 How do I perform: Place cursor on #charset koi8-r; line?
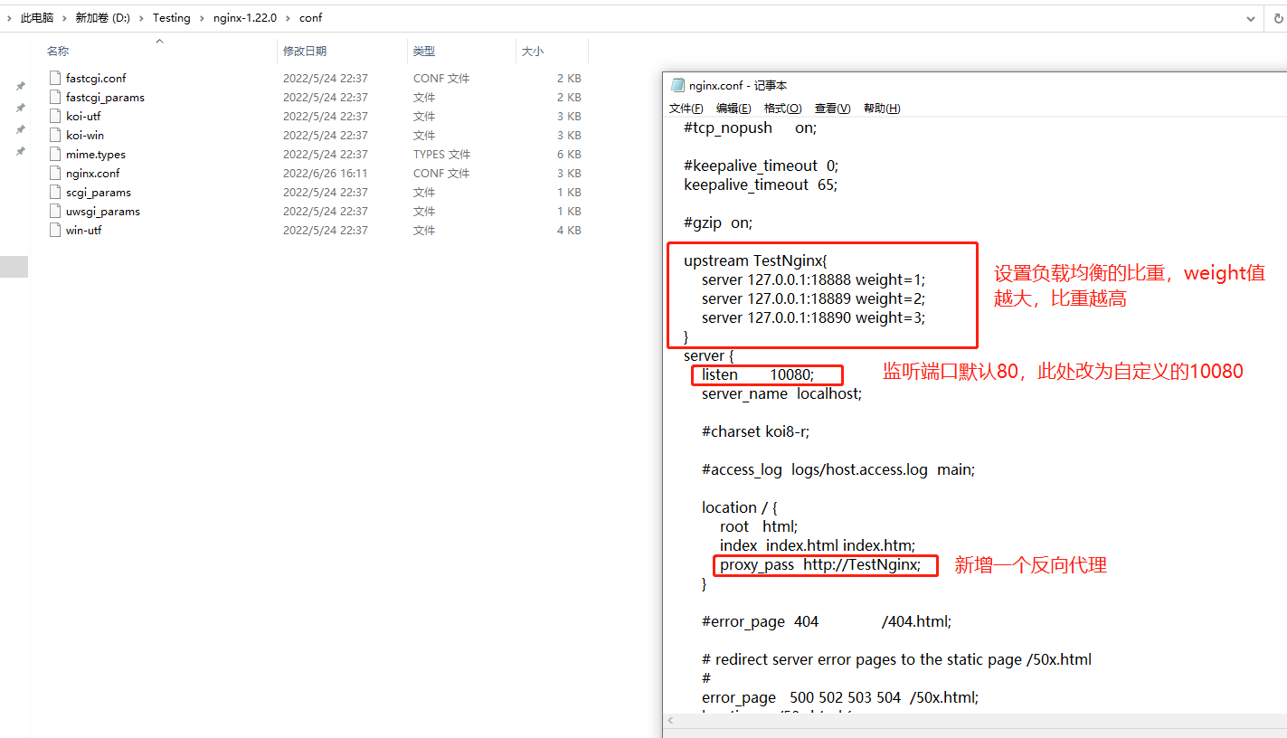755,431
